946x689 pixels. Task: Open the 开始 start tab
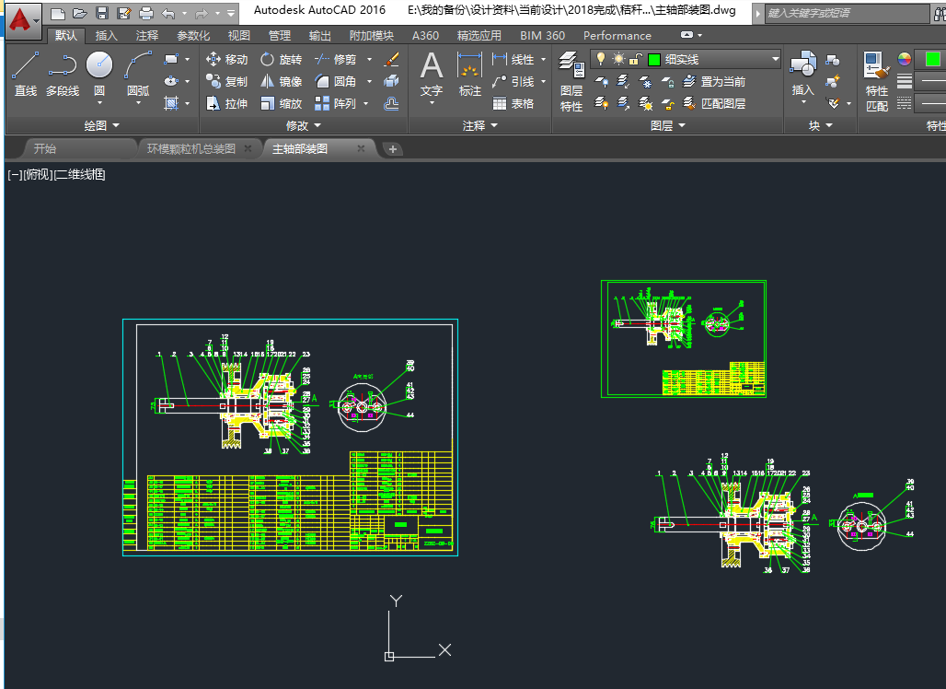[45, 148]
